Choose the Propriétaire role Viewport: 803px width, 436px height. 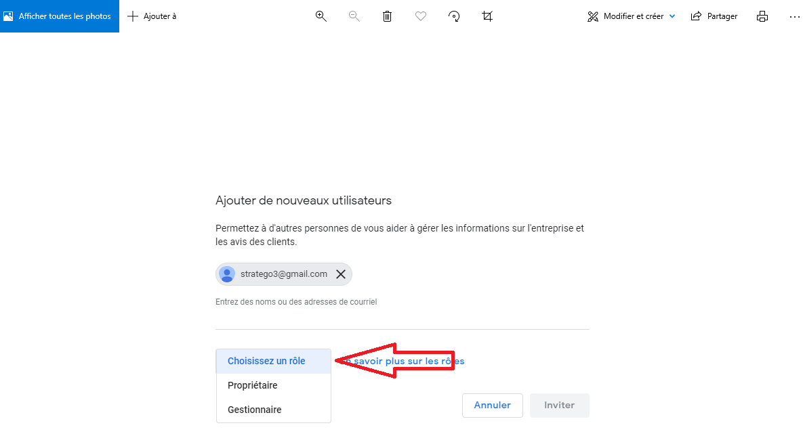pos(274,385)
